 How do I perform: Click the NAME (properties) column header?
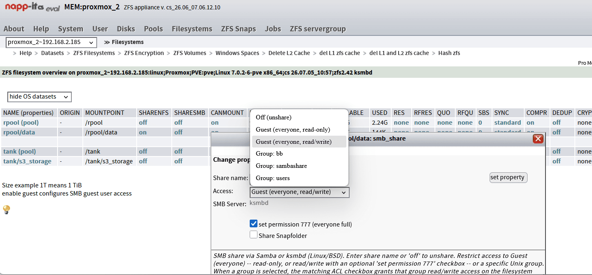28,113
